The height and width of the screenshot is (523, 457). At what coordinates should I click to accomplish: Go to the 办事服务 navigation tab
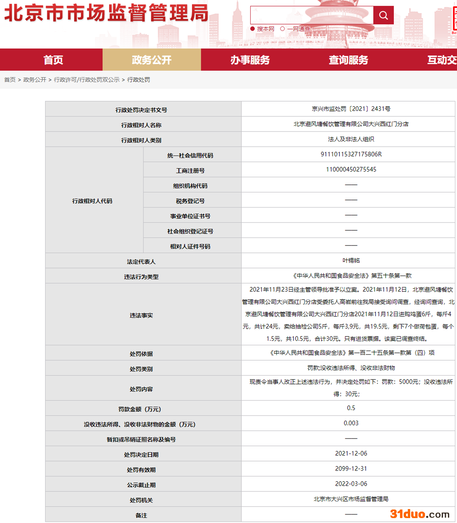250,60
